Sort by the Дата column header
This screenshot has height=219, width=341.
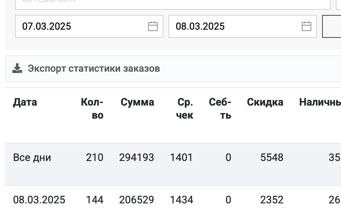coord(25,102)
